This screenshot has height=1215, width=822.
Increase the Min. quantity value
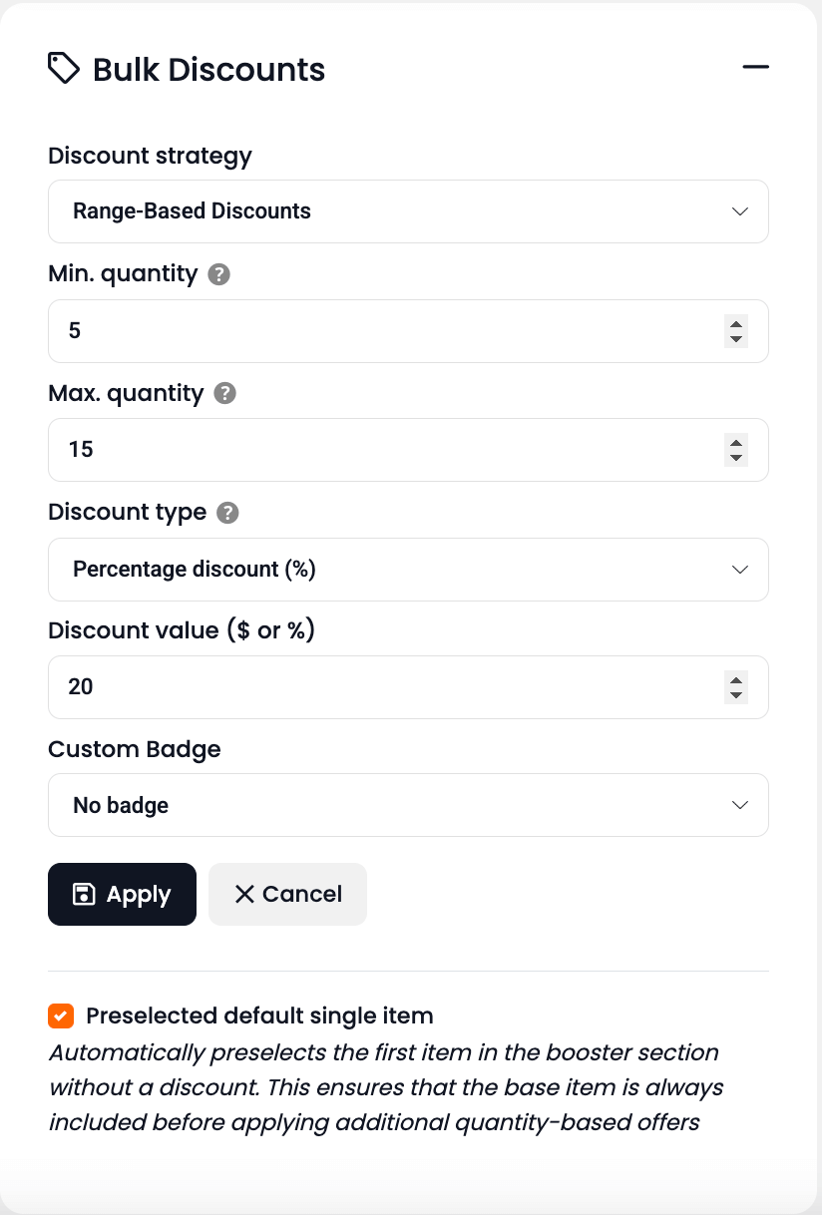(736, 323)
